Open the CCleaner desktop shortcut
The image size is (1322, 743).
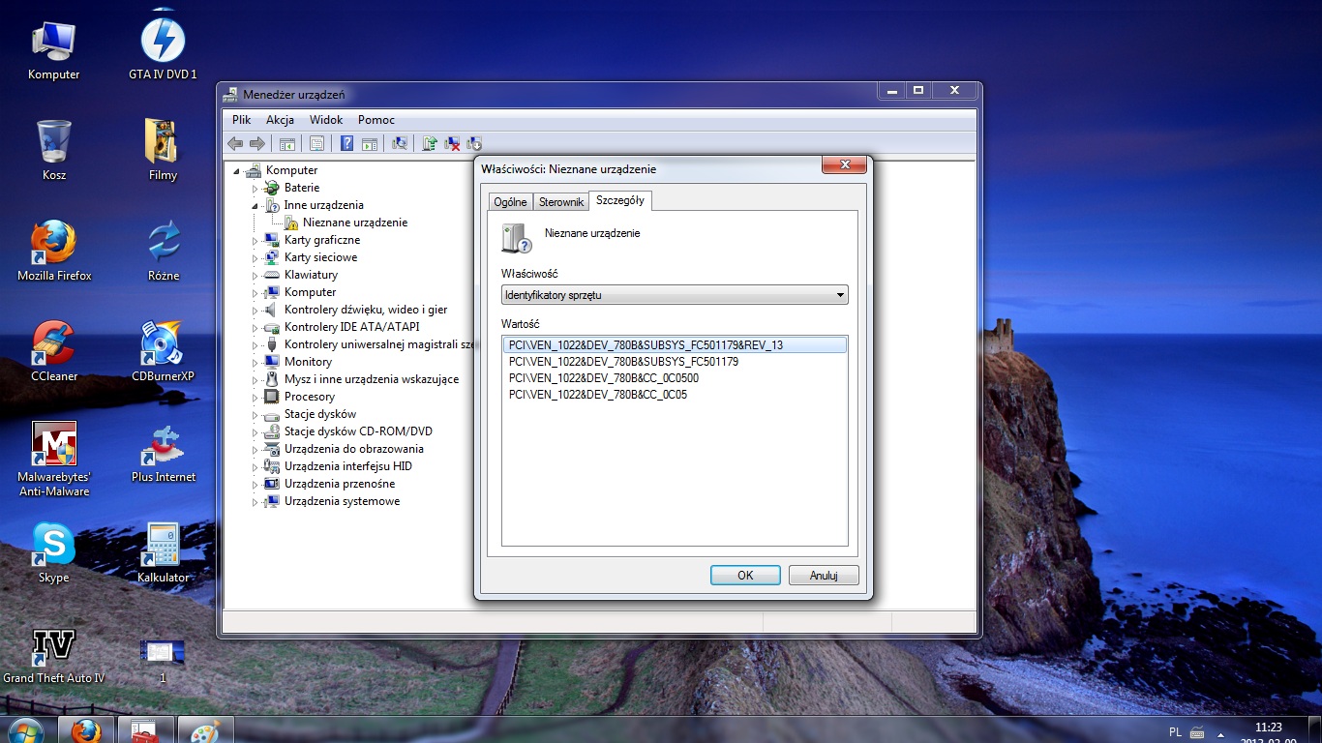pyautogui.click(x=54, y=350)
